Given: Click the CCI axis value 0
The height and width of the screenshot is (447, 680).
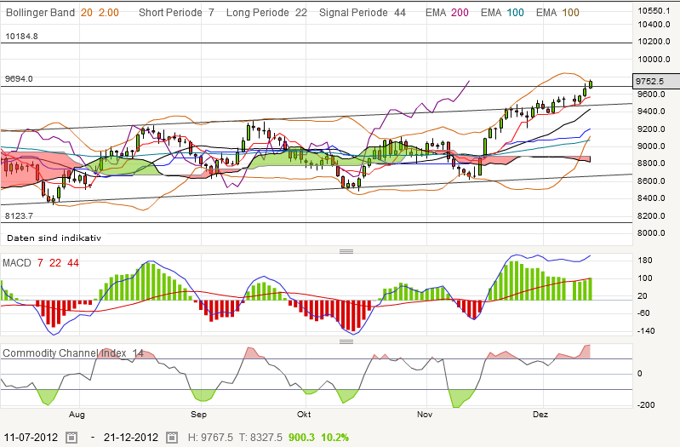Looking at the screenshot, I should 640,374.
